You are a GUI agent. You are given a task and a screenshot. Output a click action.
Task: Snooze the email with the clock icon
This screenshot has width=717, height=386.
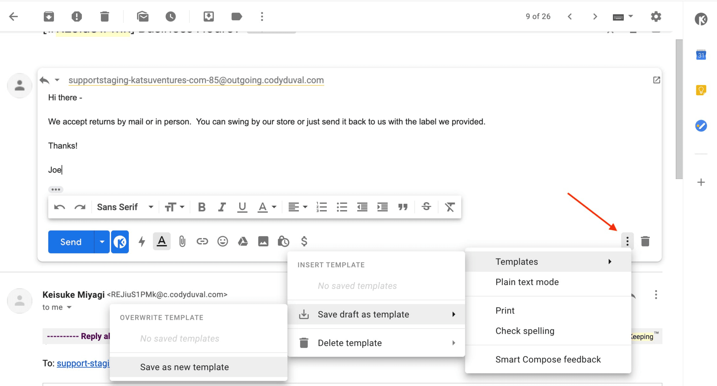pyautogui.click(x=170, y=16)
